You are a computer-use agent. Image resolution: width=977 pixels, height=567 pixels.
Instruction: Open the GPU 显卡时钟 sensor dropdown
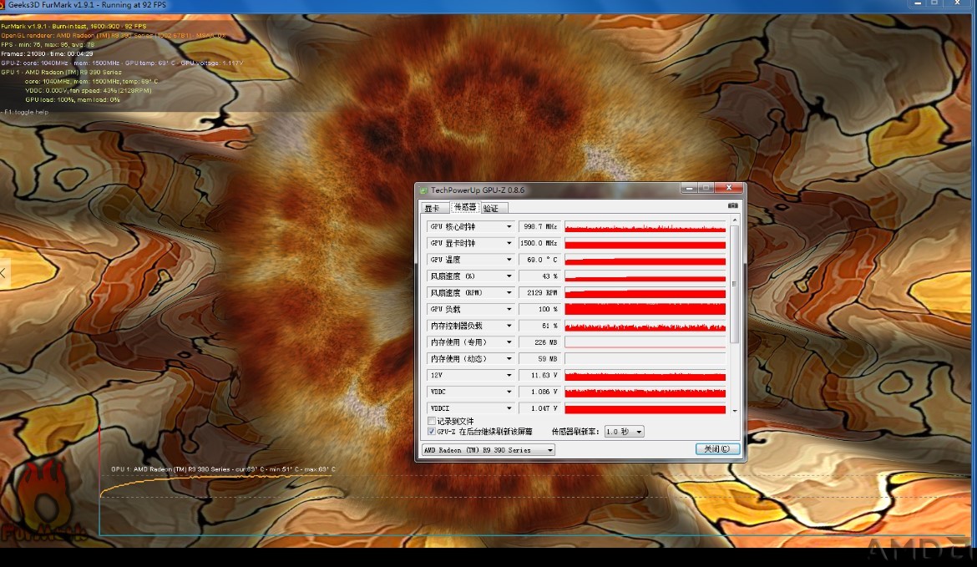click(509, 243)
